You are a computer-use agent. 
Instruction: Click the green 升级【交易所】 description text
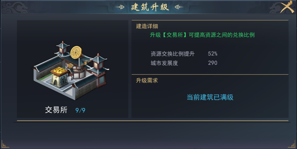tap(202, 35)
